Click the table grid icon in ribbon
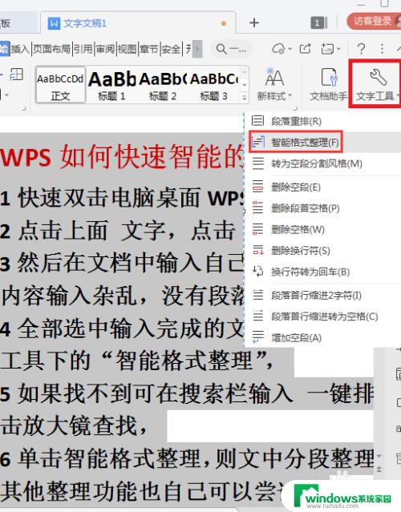 pyautogui.click(x=16, y=75)
